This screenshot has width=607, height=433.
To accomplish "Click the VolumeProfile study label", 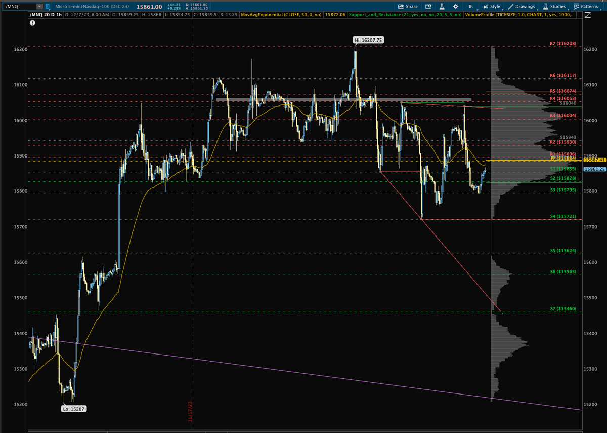I will click(x=519, y=15).
